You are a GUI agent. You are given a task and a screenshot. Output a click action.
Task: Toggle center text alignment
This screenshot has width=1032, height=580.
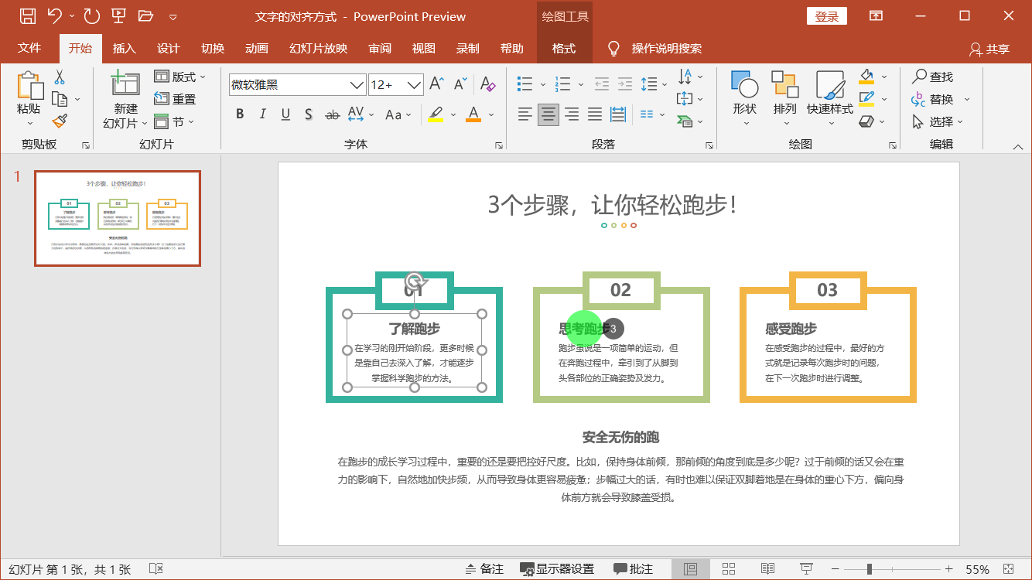(548, 114)
